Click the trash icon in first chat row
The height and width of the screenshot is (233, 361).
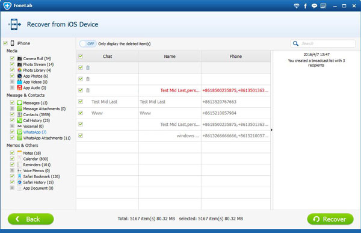coord(88,68)
